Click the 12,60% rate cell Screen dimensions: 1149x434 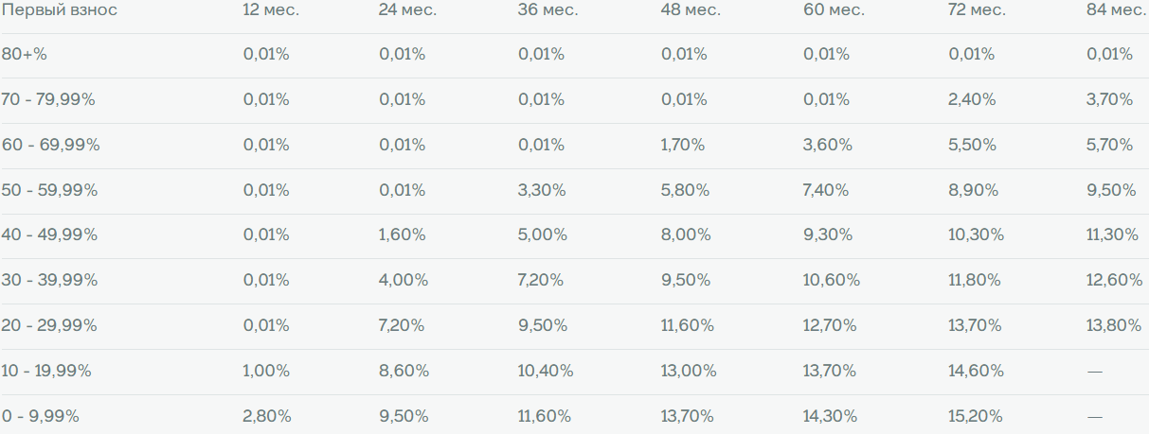point(1115,281)
